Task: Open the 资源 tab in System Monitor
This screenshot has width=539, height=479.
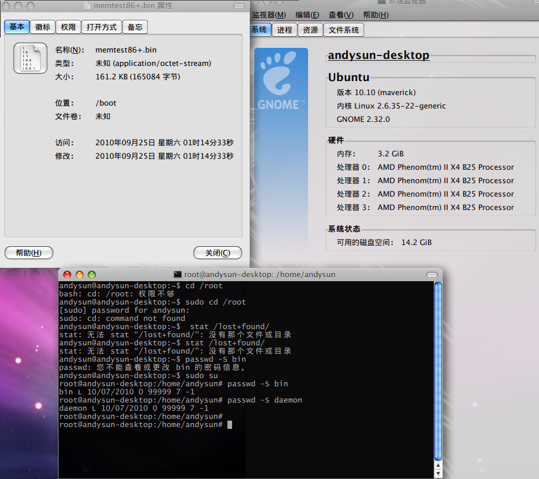Action: [310, 30]
